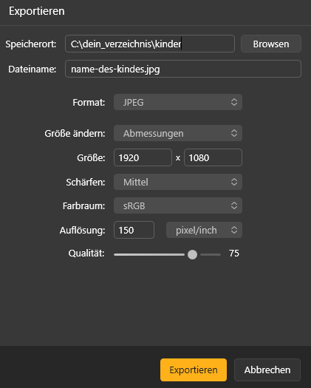Select the width field showing 1920
311x388 pixels.
pyautogui.click(x=143, y=157)
